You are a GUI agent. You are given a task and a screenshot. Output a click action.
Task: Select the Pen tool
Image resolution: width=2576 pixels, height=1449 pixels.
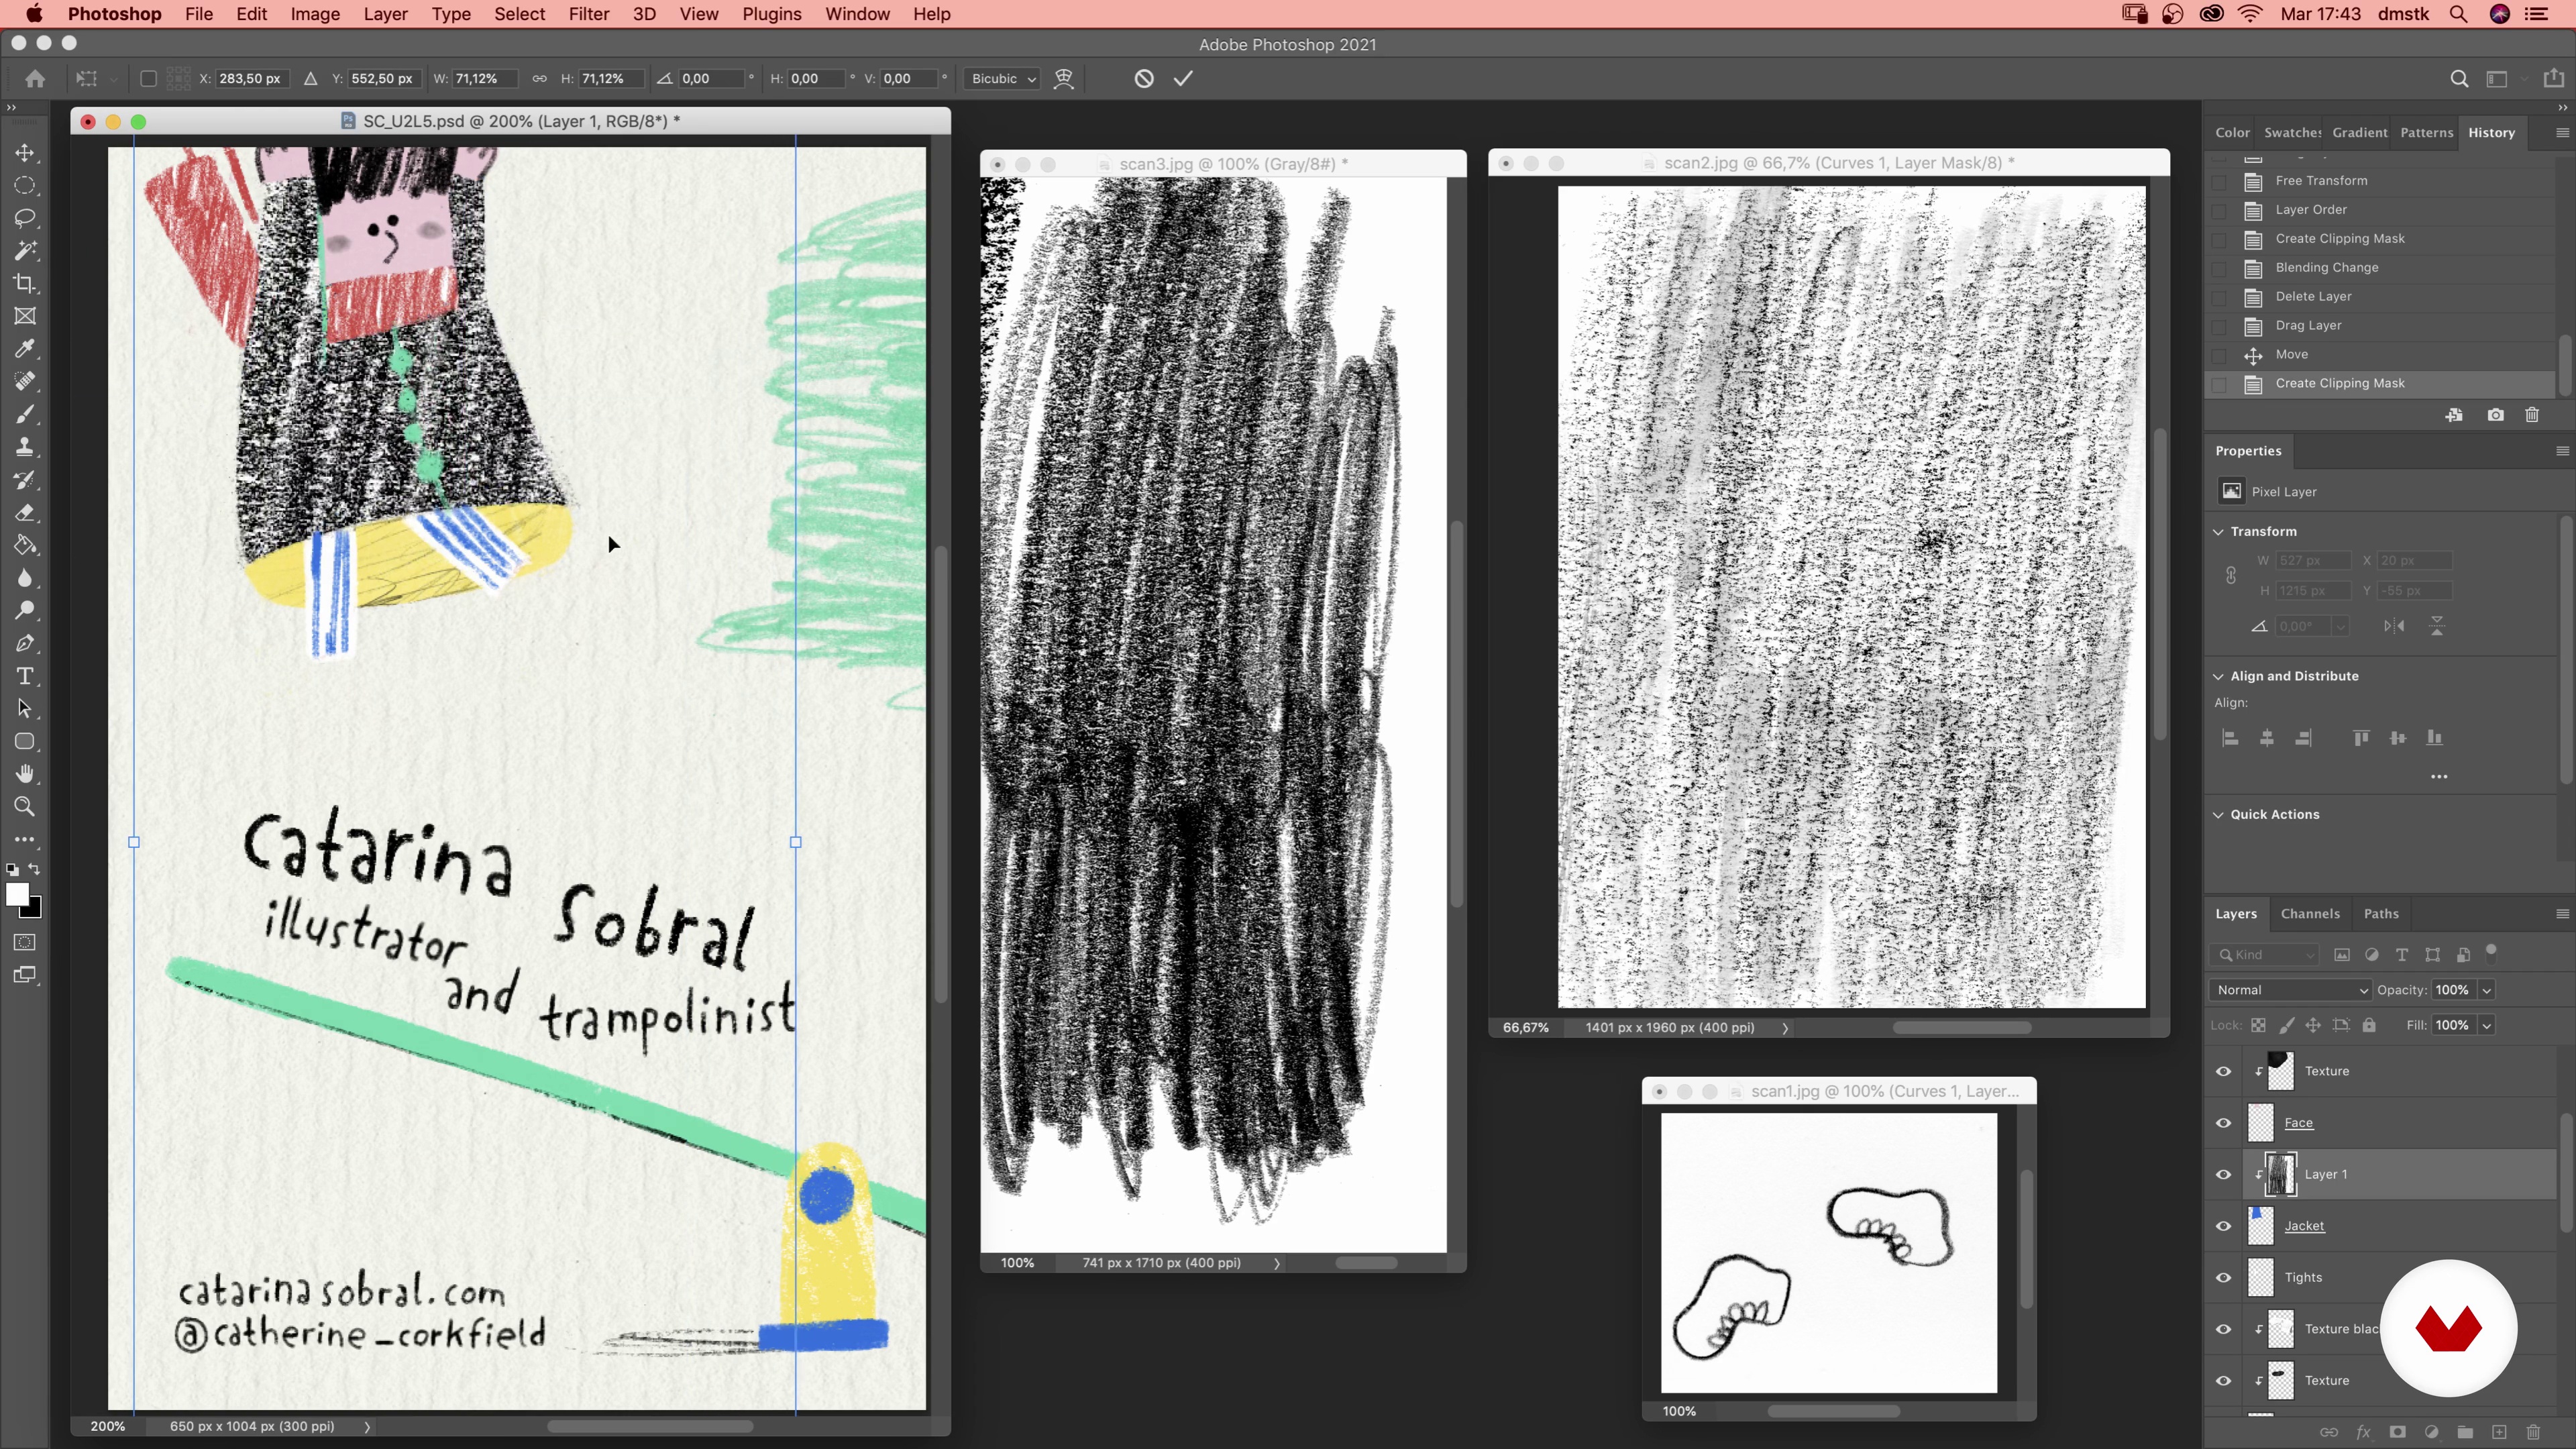click(25, 643)
